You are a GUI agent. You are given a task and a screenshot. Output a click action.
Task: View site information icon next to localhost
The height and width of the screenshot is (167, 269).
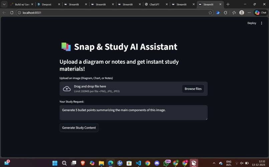(x=19, y=13)
